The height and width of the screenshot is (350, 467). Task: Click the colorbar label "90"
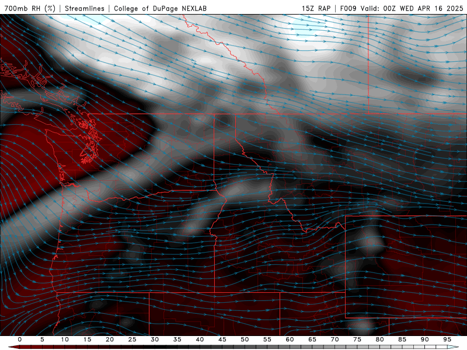pos(424,339)
